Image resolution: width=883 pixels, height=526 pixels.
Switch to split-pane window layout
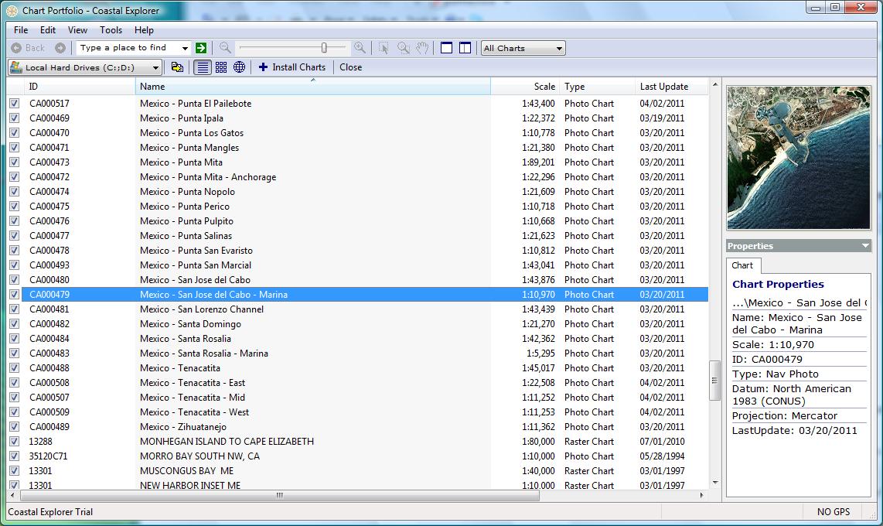(x=465, y=48)
